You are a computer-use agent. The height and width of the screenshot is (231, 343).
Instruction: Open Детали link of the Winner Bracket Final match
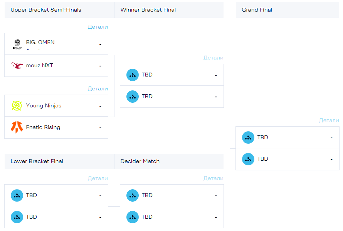(214, 58)
